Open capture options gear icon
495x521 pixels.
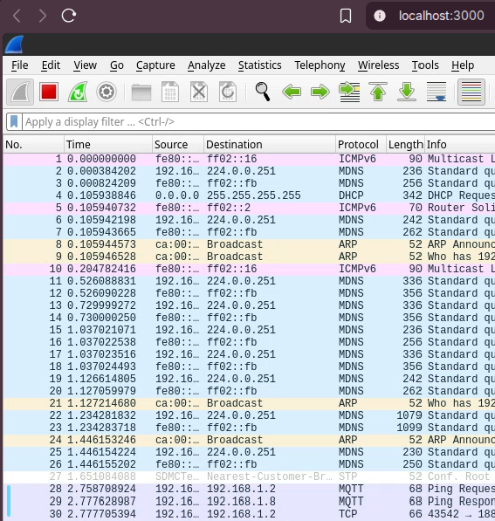pyautogui.click(x=107, y=92)
